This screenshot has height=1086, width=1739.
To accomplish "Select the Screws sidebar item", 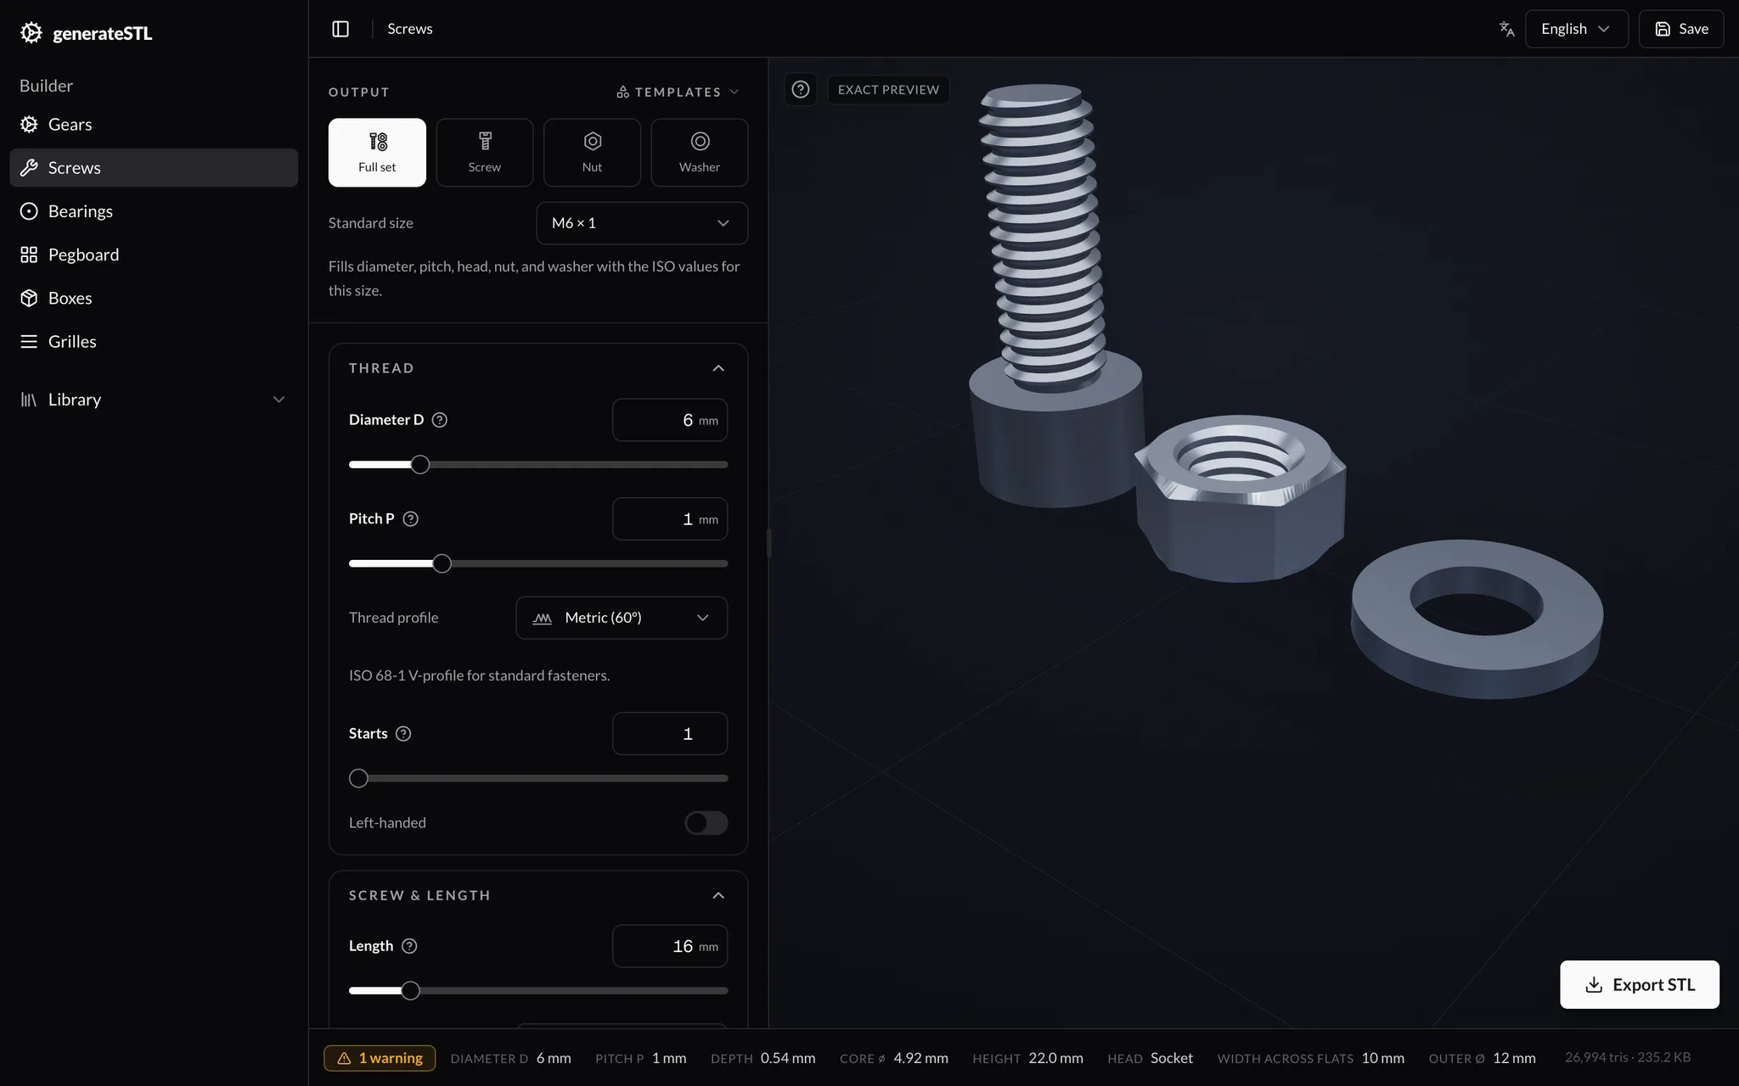I will point(154,168).
